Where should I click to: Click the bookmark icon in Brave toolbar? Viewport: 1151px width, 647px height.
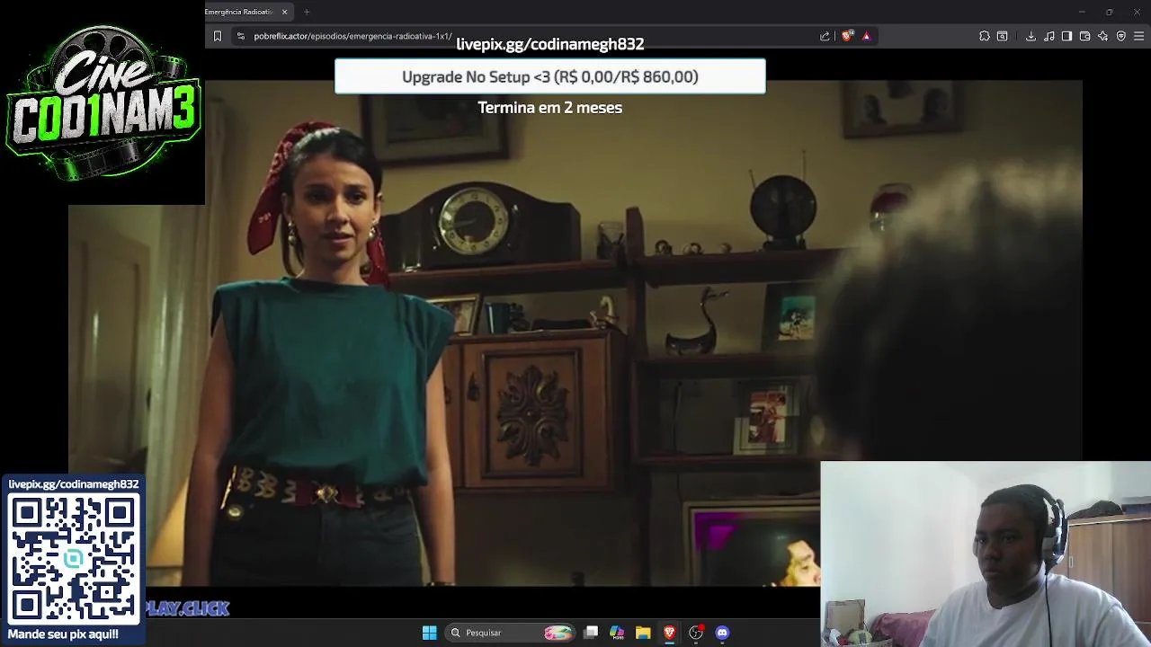pos(217,36)
